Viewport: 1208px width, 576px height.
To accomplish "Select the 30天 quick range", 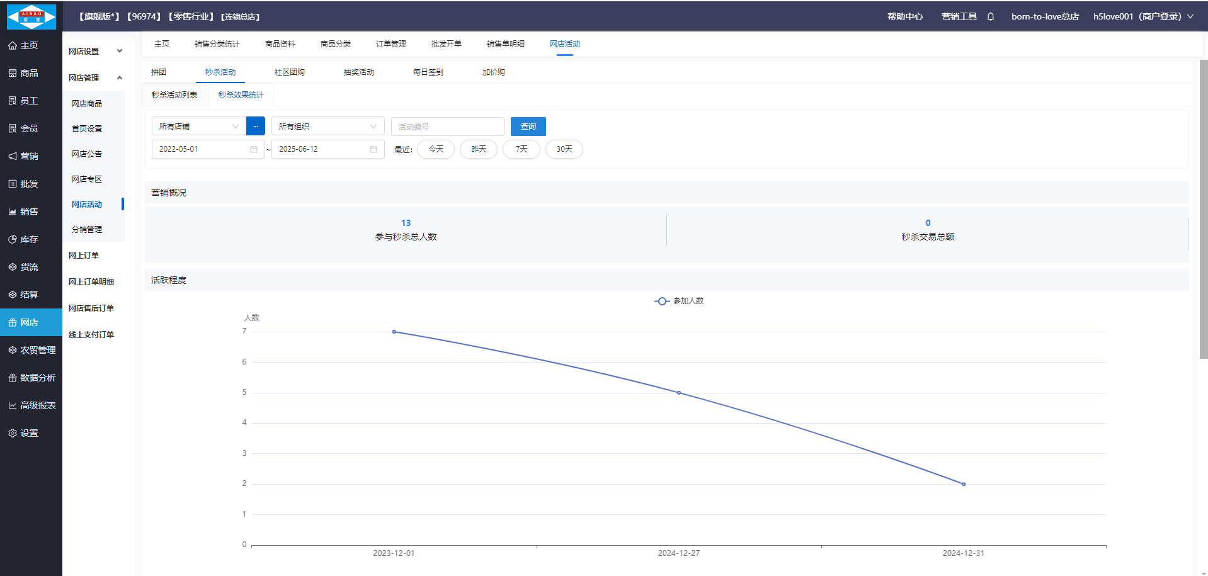I will 564,149.
